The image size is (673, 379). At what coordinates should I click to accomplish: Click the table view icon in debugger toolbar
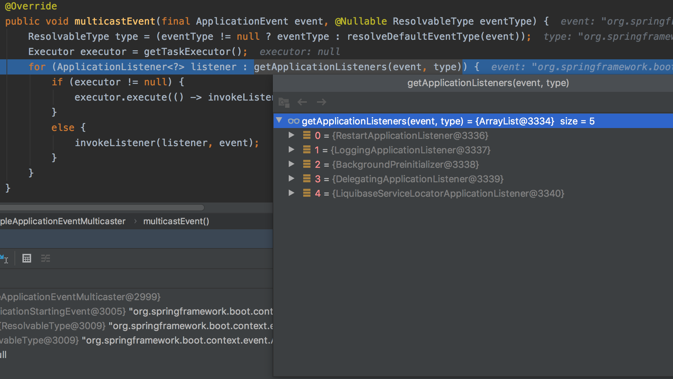[x=27, y=259]
